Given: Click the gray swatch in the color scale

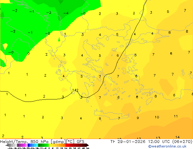Looking at the screenshot, I should point(10,145).
